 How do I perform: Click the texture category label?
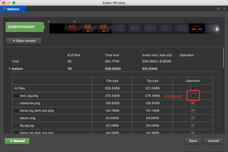[17, 69]
